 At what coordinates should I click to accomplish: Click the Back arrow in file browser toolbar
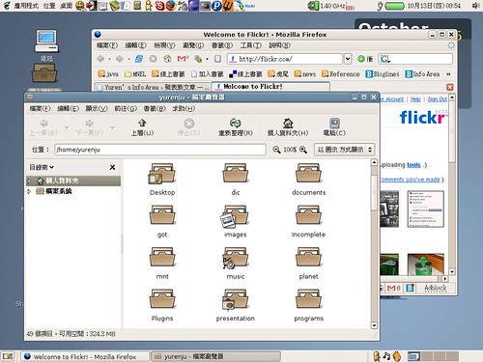(43, 127)
